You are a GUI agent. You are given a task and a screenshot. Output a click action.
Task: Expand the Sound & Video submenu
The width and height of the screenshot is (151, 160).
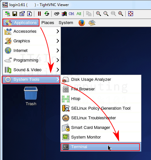pyautogui.click(x=32, y=70)
